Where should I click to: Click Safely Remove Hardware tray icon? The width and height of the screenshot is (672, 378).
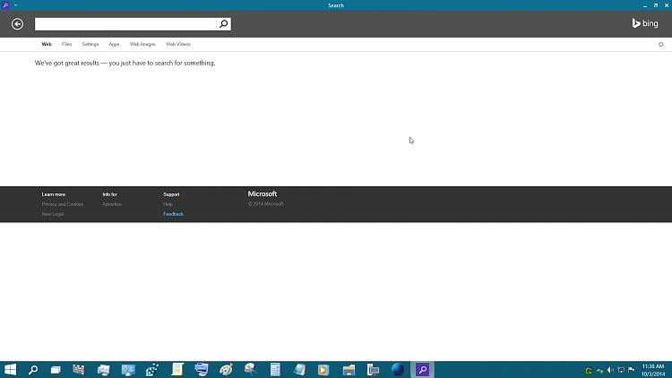[599, 370]
